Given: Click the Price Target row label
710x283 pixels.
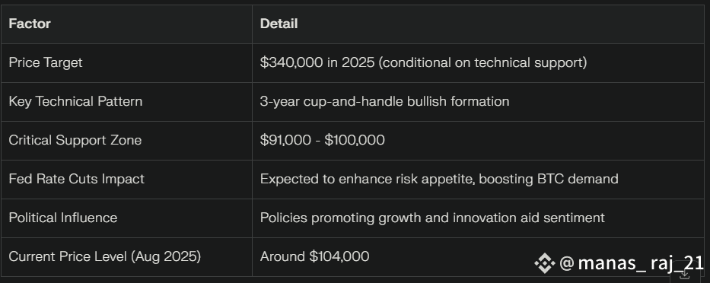Looking at the screenshot, I should tap(46, 62).
